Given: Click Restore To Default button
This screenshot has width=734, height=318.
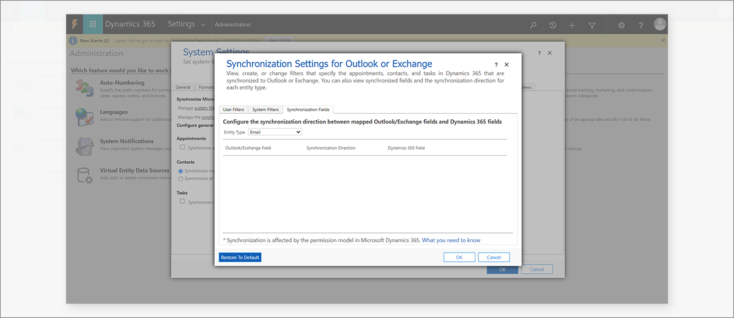Looking at the screenshot, I should [x=240, y=257].
